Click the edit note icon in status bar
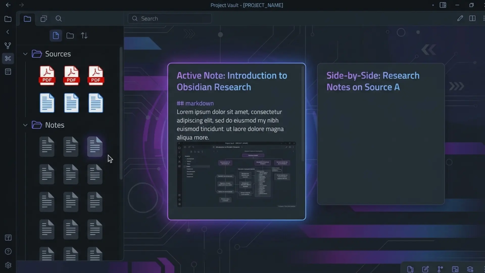The image size is (485, 273). pyautogui.click(x=425, y=269)
